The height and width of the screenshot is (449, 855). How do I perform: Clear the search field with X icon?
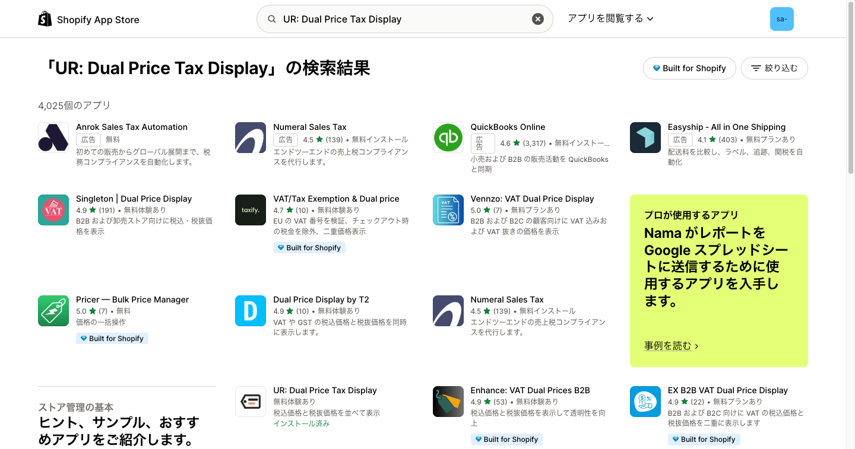(x=537, y=19)
